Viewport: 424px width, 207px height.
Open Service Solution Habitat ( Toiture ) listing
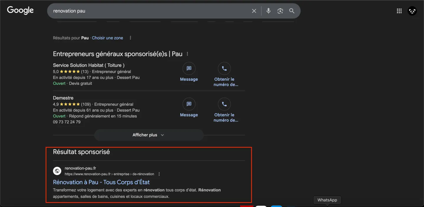[x=89, y=65]
